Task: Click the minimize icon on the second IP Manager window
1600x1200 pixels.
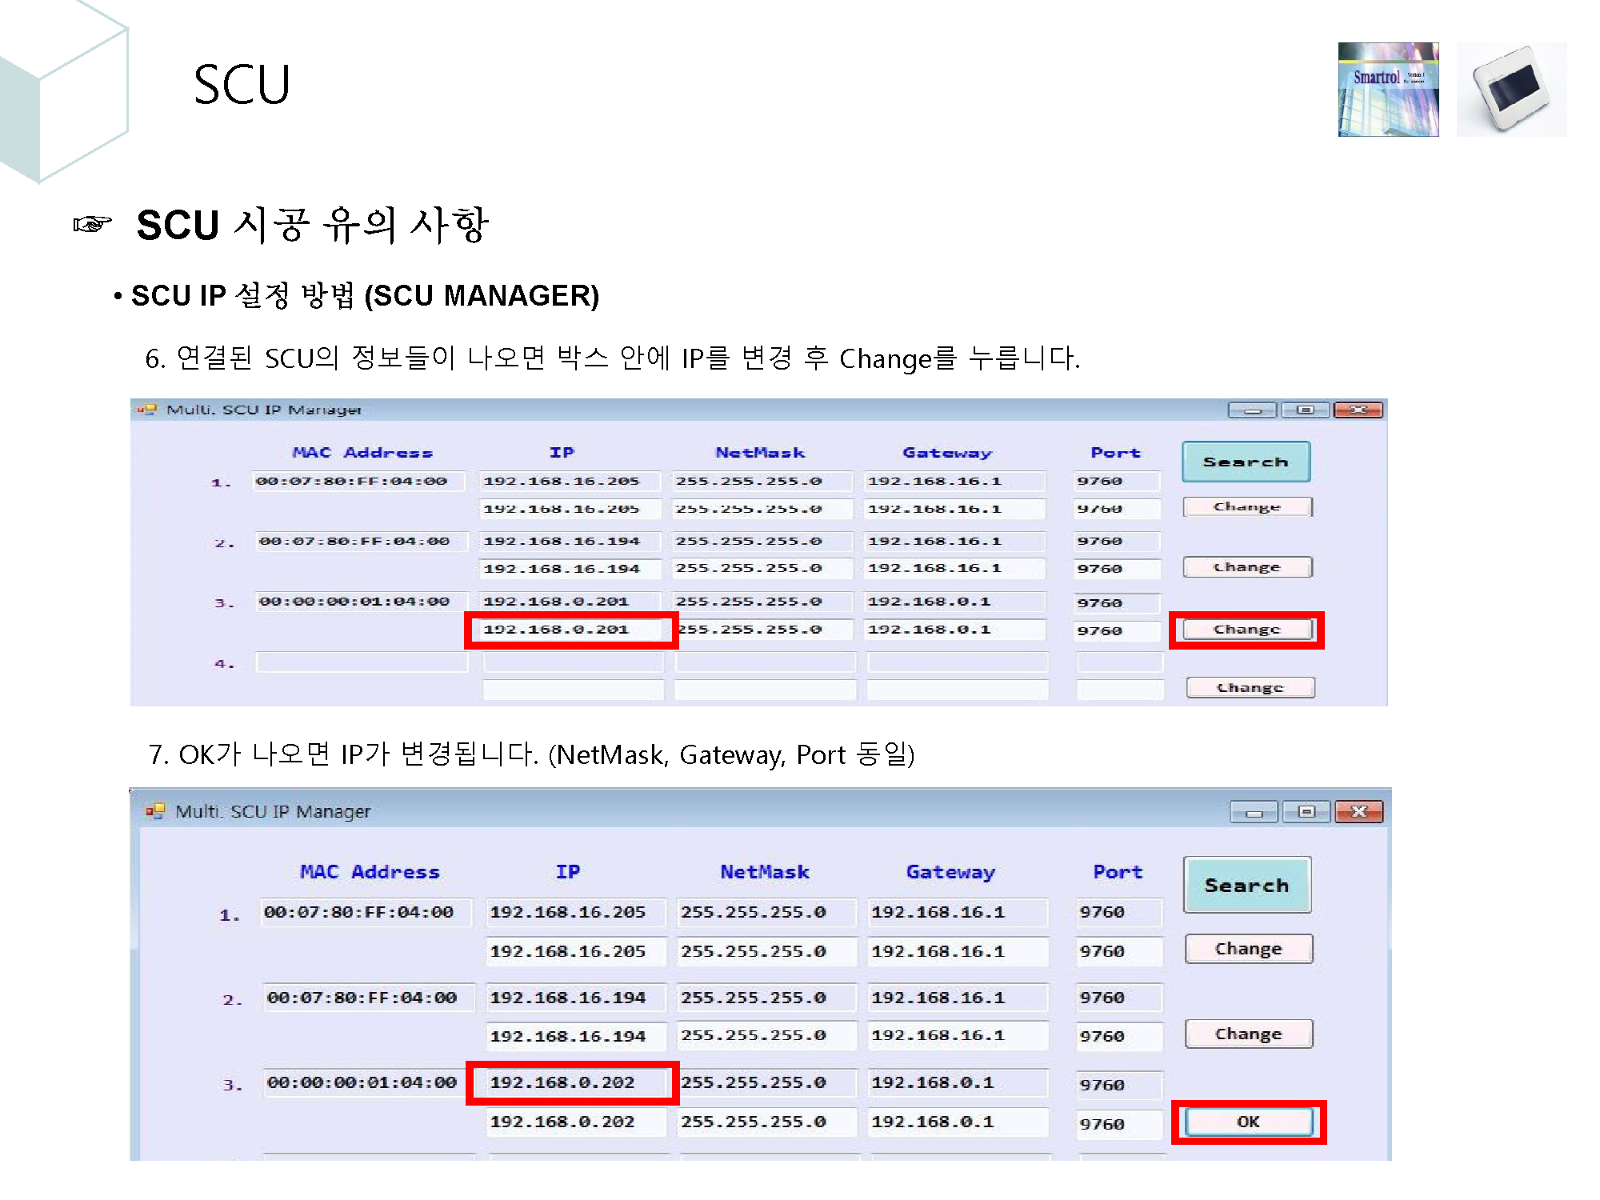Action: point(1255,810)
